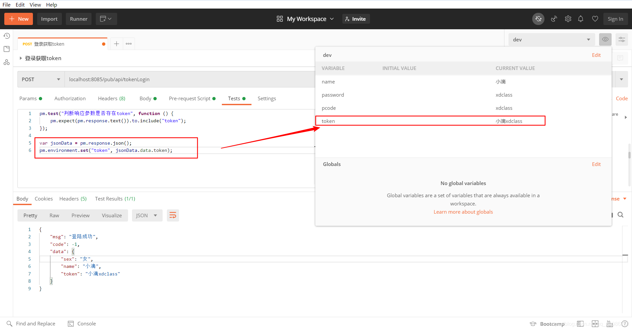Switch to single pane layout icon
Screen dimensions: 632x330
coord(580,324)
